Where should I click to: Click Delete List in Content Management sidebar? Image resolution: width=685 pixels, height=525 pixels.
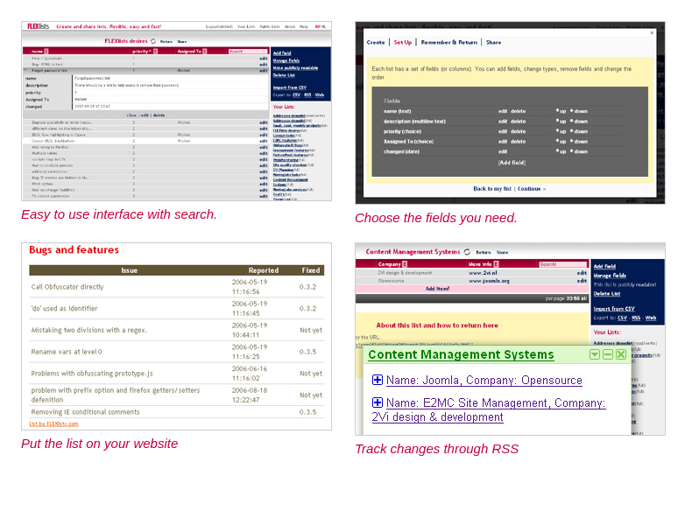click(x=607, y=294)
